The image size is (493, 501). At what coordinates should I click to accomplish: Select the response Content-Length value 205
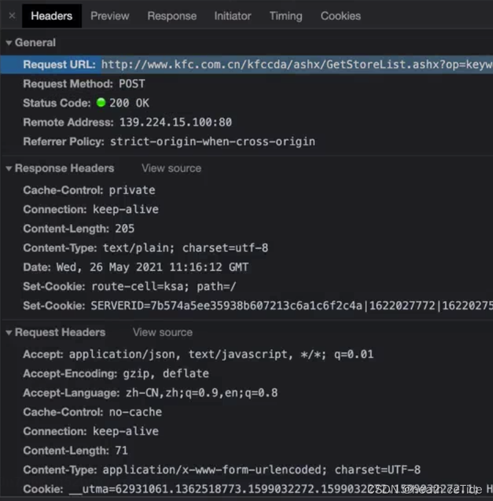(x=124, y=229)
